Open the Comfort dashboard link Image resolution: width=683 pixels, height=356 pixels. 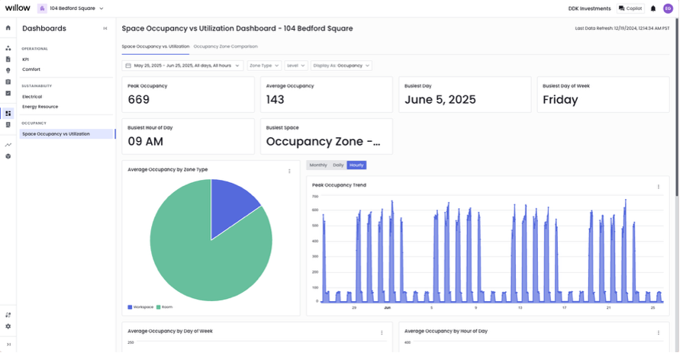coord(31,69)
